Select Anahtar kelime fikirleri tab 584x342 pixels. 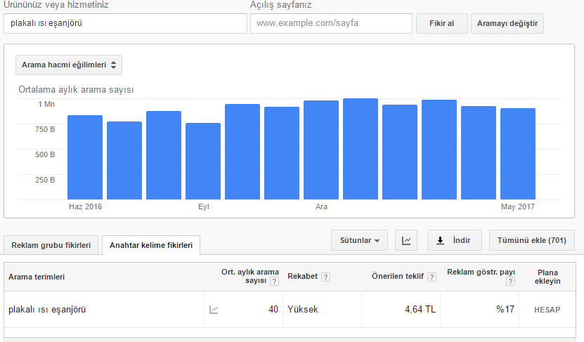(x=151, y=245)
